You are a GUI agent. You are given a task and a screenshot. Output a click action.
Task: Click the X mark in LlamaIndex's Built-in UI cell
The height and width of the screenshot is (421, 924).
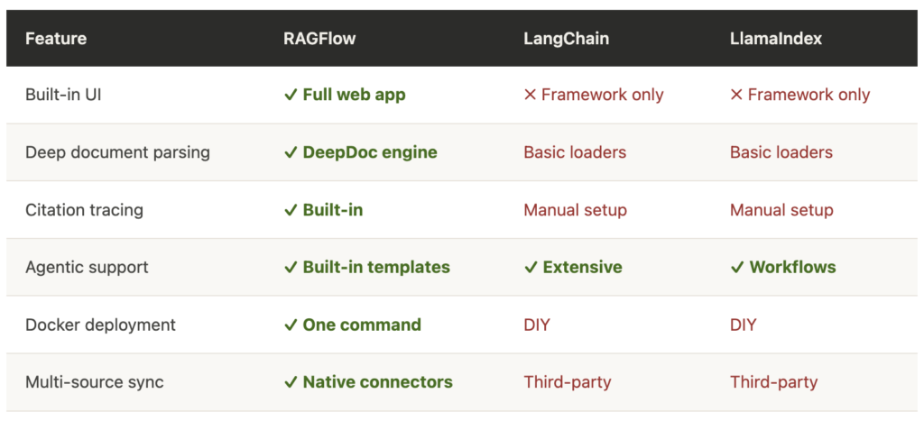click(737, 95)
